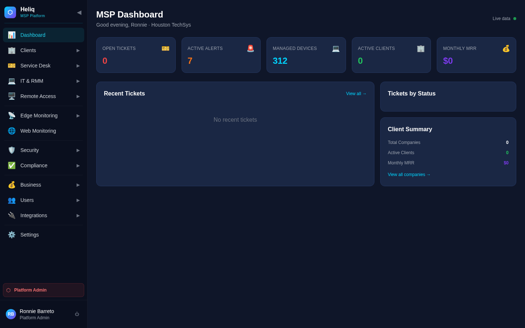Image resolution: width=525 pixels, height=328 pixels.
Task: Click the Service Desk ticket icon
Action: pyautogui.click(x=12, y=66)
